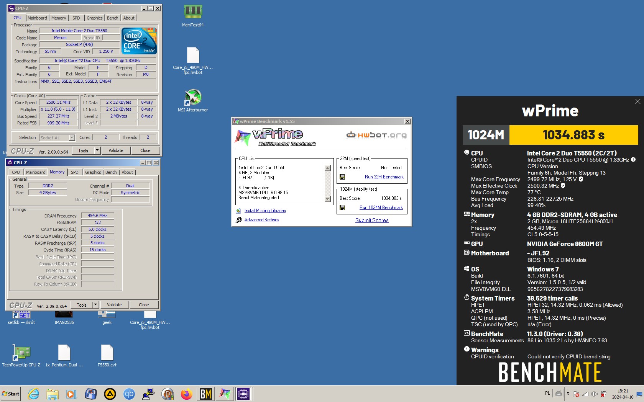Viewport: 644px width, 402px height.
Task: Click Close button in lower CPU-Z window
Action: [x=144, y=305]
